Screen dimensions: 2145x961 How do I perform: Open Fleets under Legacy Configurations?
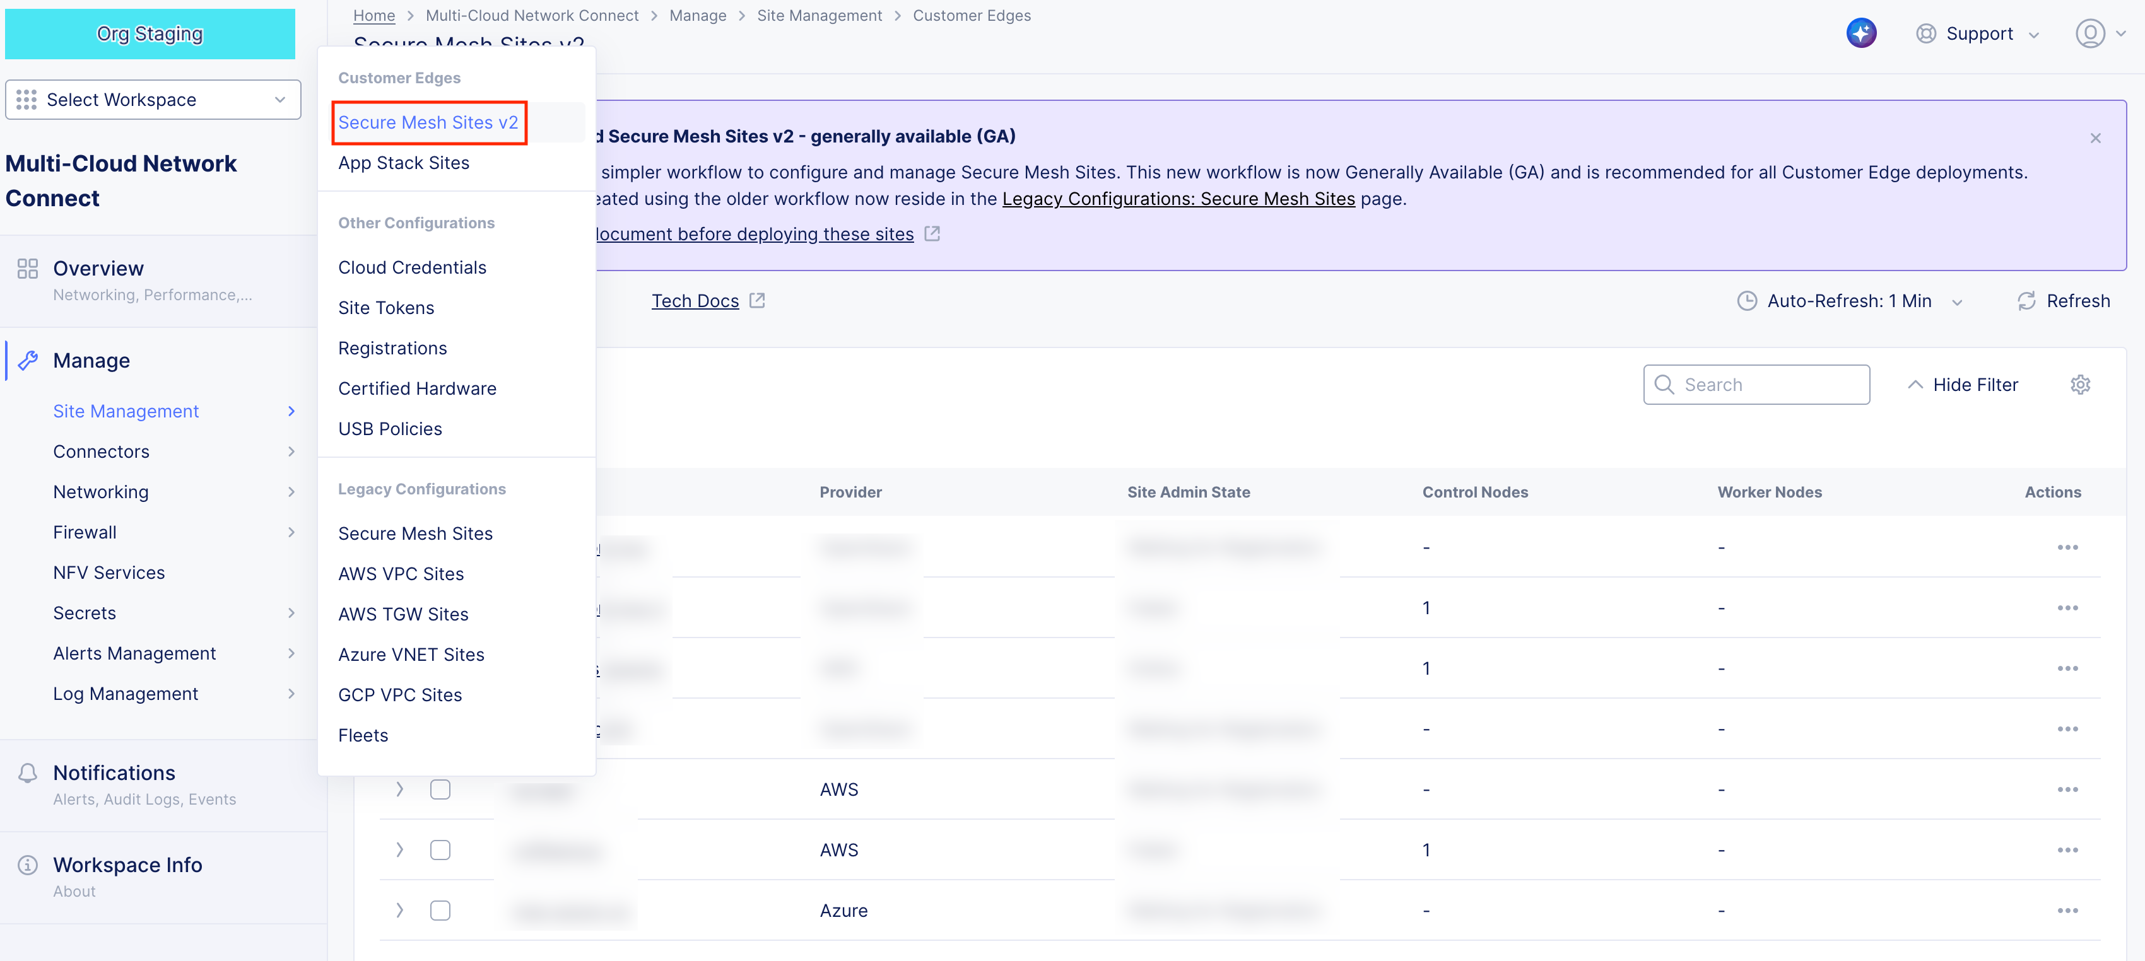pos(363,735)
